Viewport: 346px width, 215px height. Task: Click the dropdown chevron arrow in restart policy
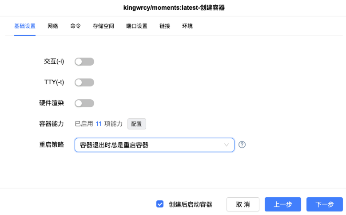[x=227, y=145]
